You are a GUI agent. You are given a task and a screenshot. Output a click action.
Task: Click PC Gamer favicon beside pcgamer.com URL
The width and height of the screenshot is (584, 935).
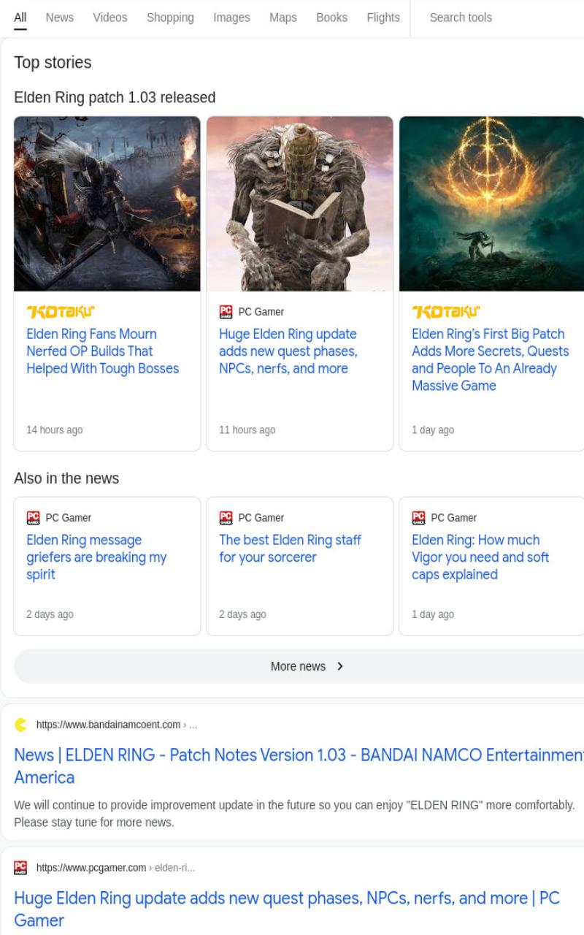[x=20, y=868]
